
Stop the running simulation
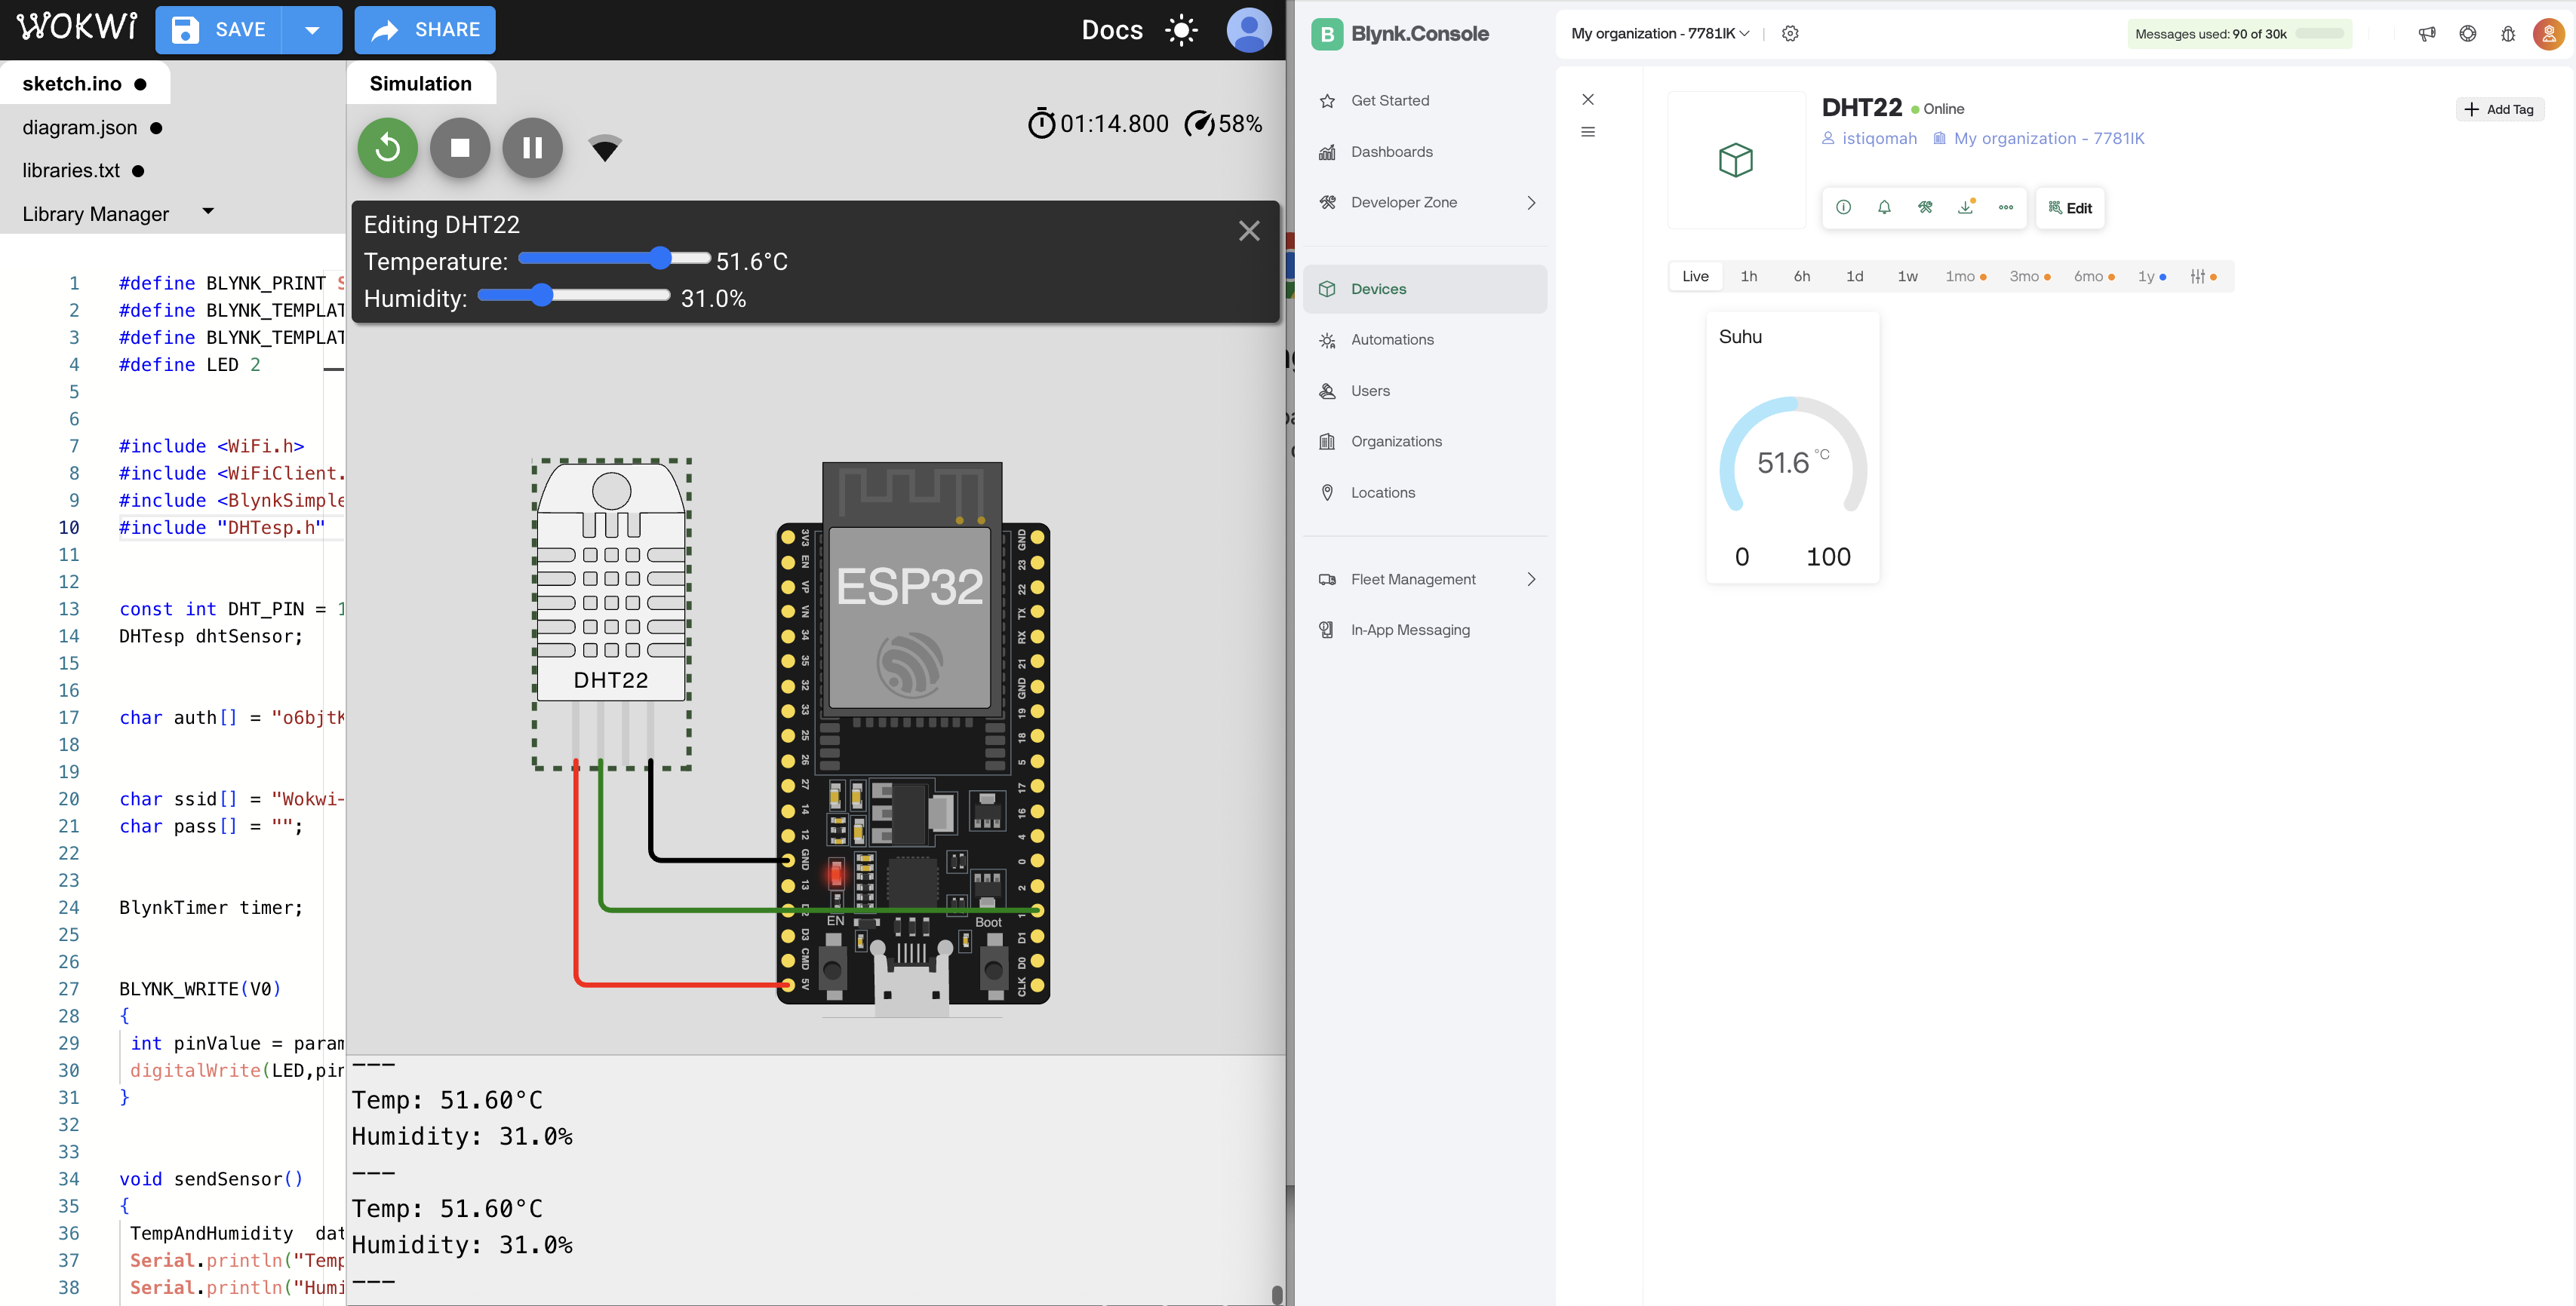click(x=460, y=148)
